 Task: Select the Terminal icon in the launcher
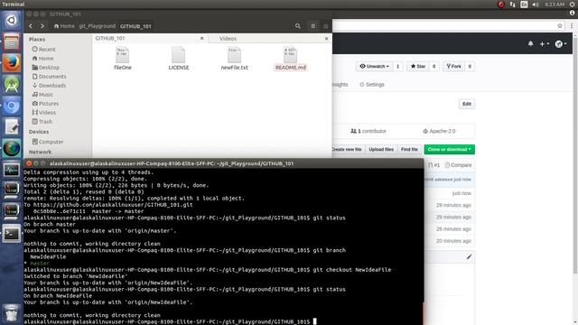click(x=12, y=234)
